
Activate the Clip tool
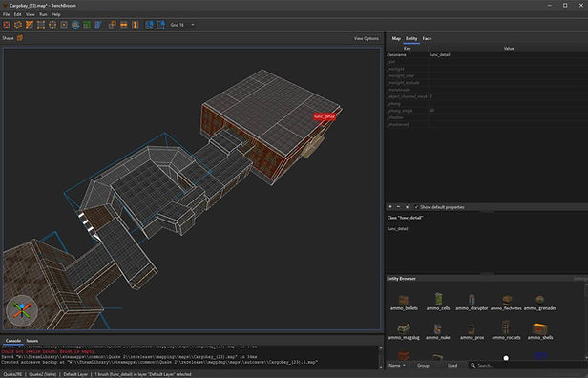pyautogui.click(x=30, y=25)
